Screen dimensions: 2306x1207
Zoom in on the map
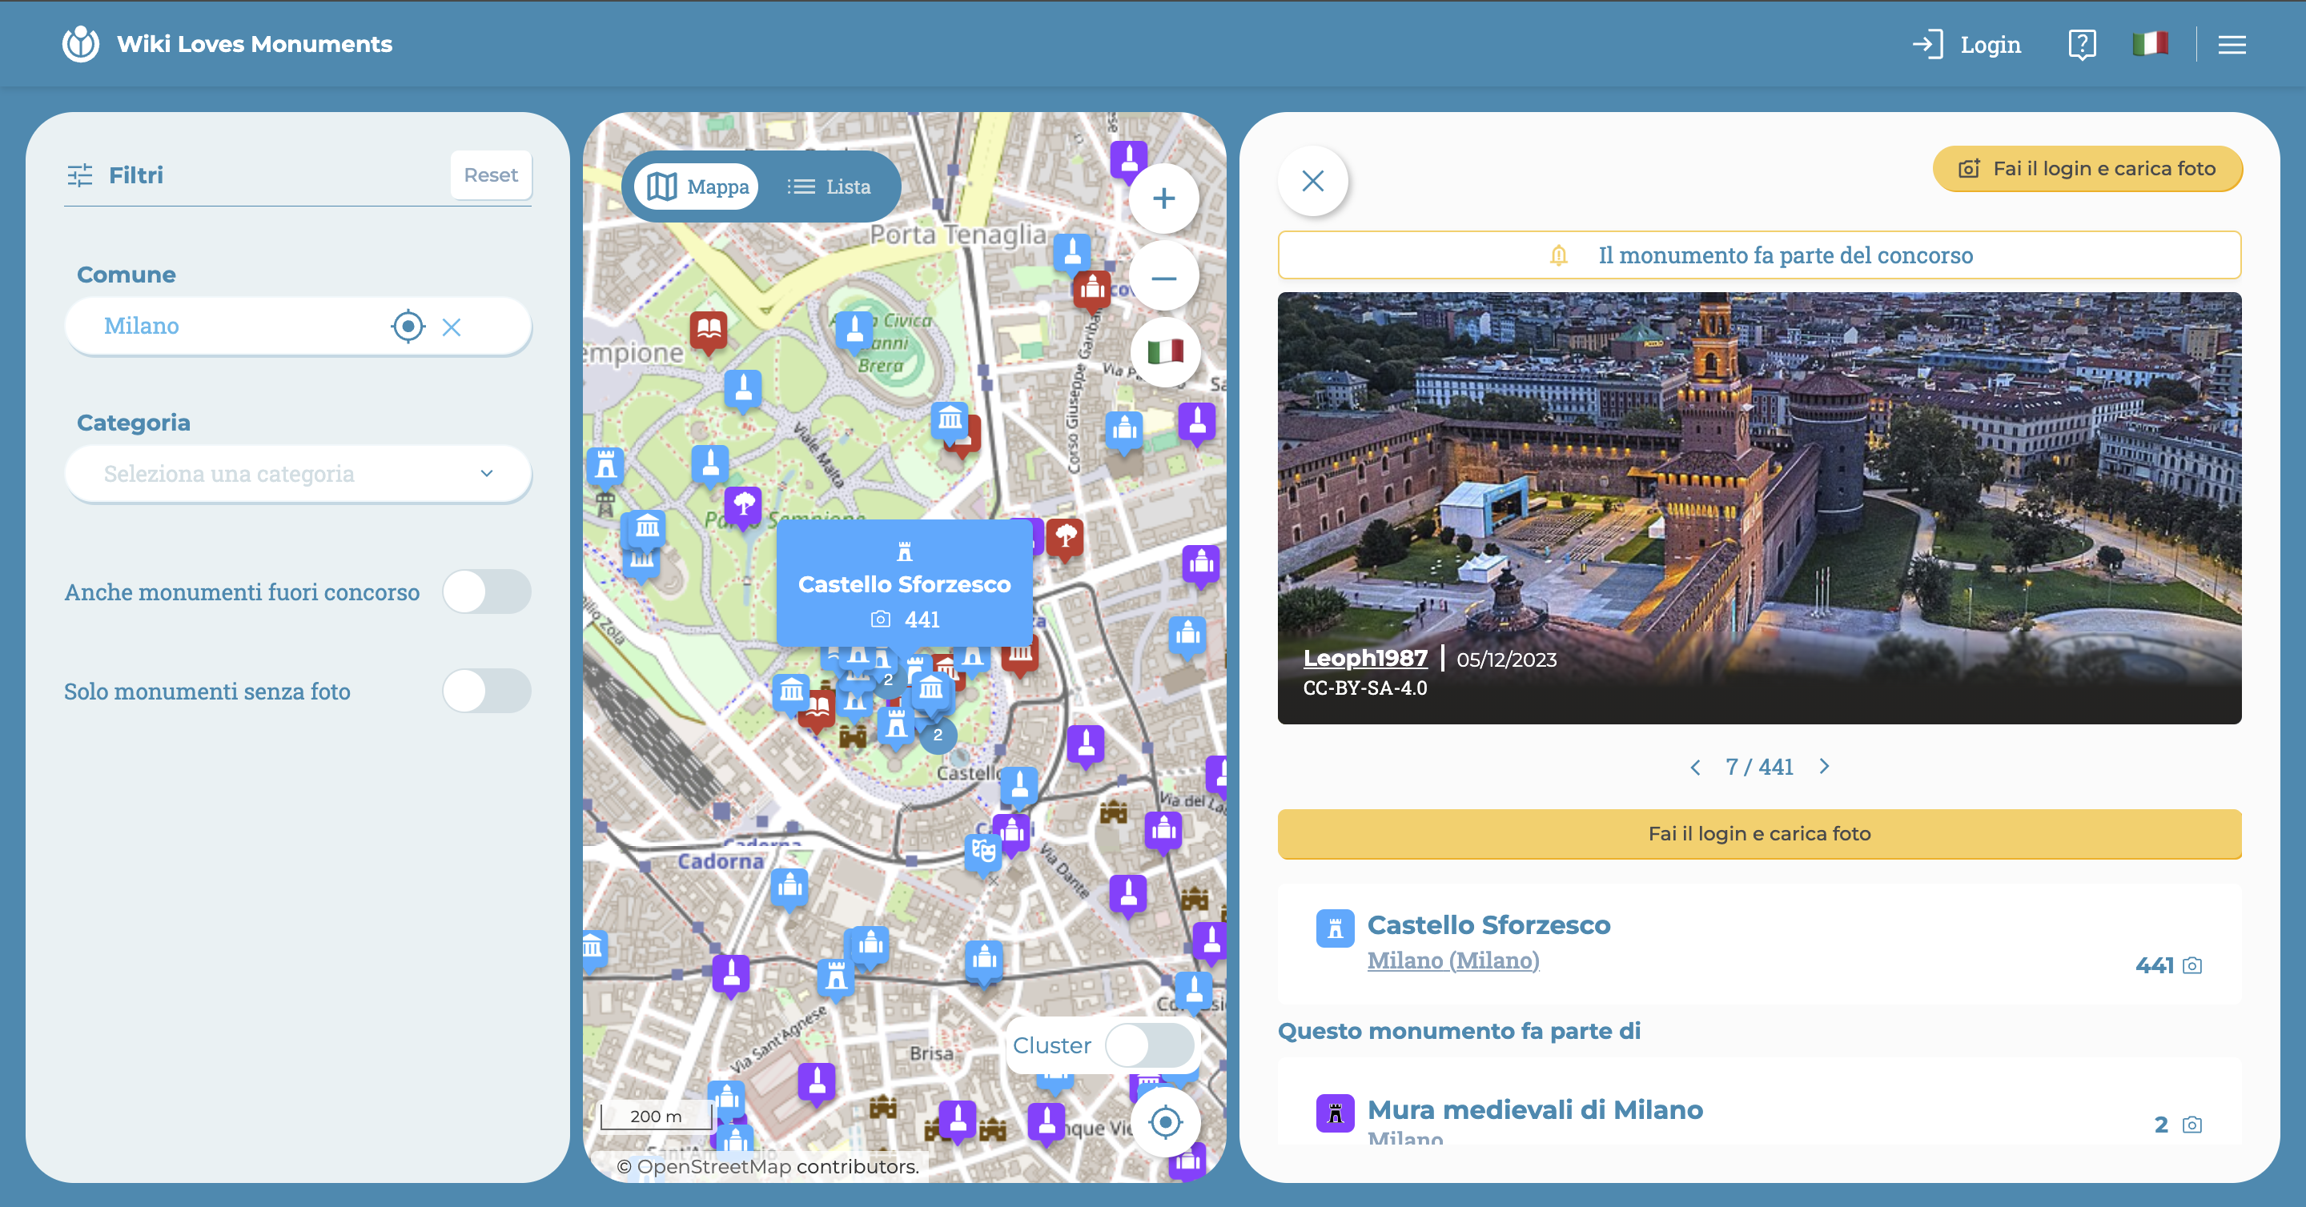[x=1163, y=198]
